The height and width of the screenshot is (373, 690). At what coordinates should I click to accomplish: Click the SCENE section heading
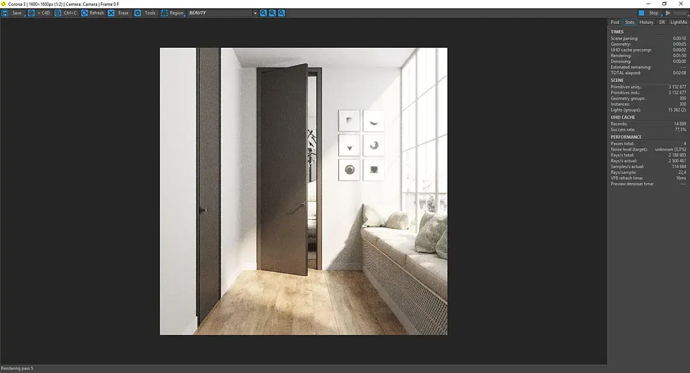tap(617, 81)
